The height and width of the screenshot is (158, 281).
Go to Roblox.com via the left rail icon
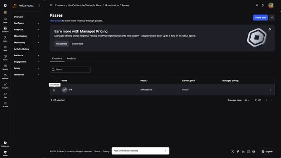[x=5, y=144]
